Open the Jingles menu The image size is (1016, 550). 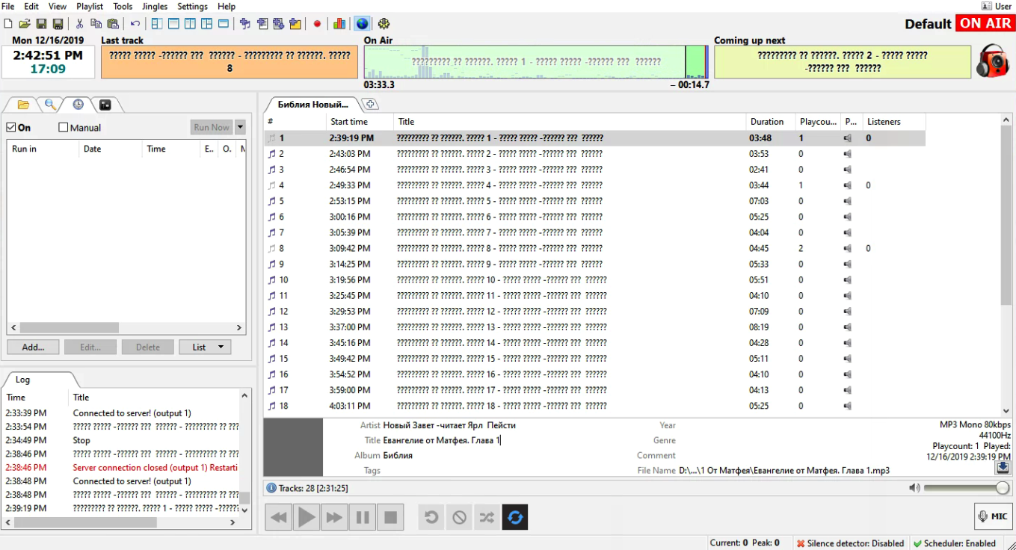click(155, 7)
